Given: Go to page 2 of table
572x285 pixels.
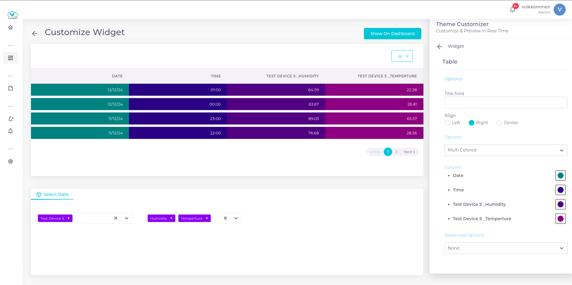Looking at the screenshot, I should click(396, 152).
